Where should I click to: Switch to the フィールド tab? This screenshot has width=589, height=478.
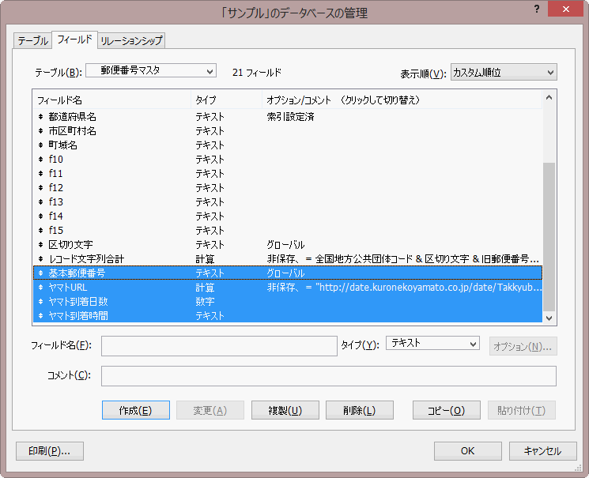(x=75, y=40)
